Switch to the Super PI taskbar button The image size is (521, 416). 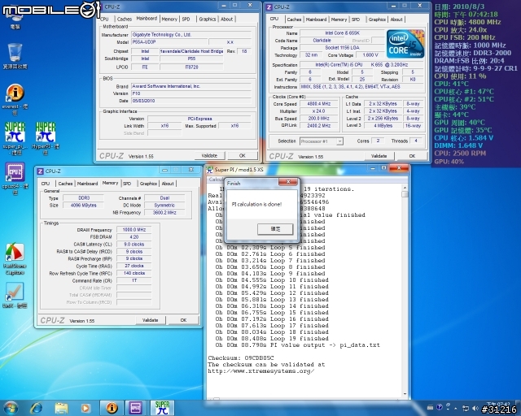162,408
